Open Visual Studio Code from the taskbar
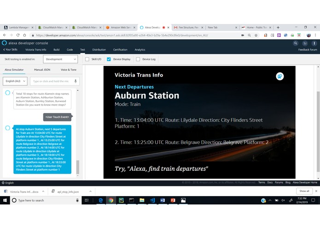320x228 pixels. point(152,200)
